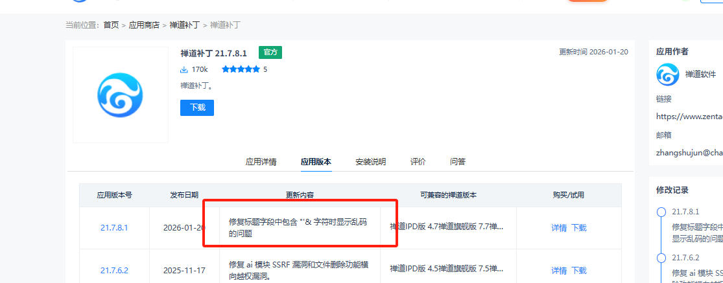Click 下载 link for version 21.7.6.2
723x283 pixels.
point(579,271)
